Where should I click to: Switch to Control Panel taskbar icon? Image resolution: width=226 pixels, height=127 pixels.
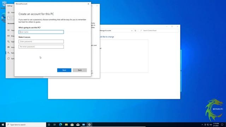[84, 125]
